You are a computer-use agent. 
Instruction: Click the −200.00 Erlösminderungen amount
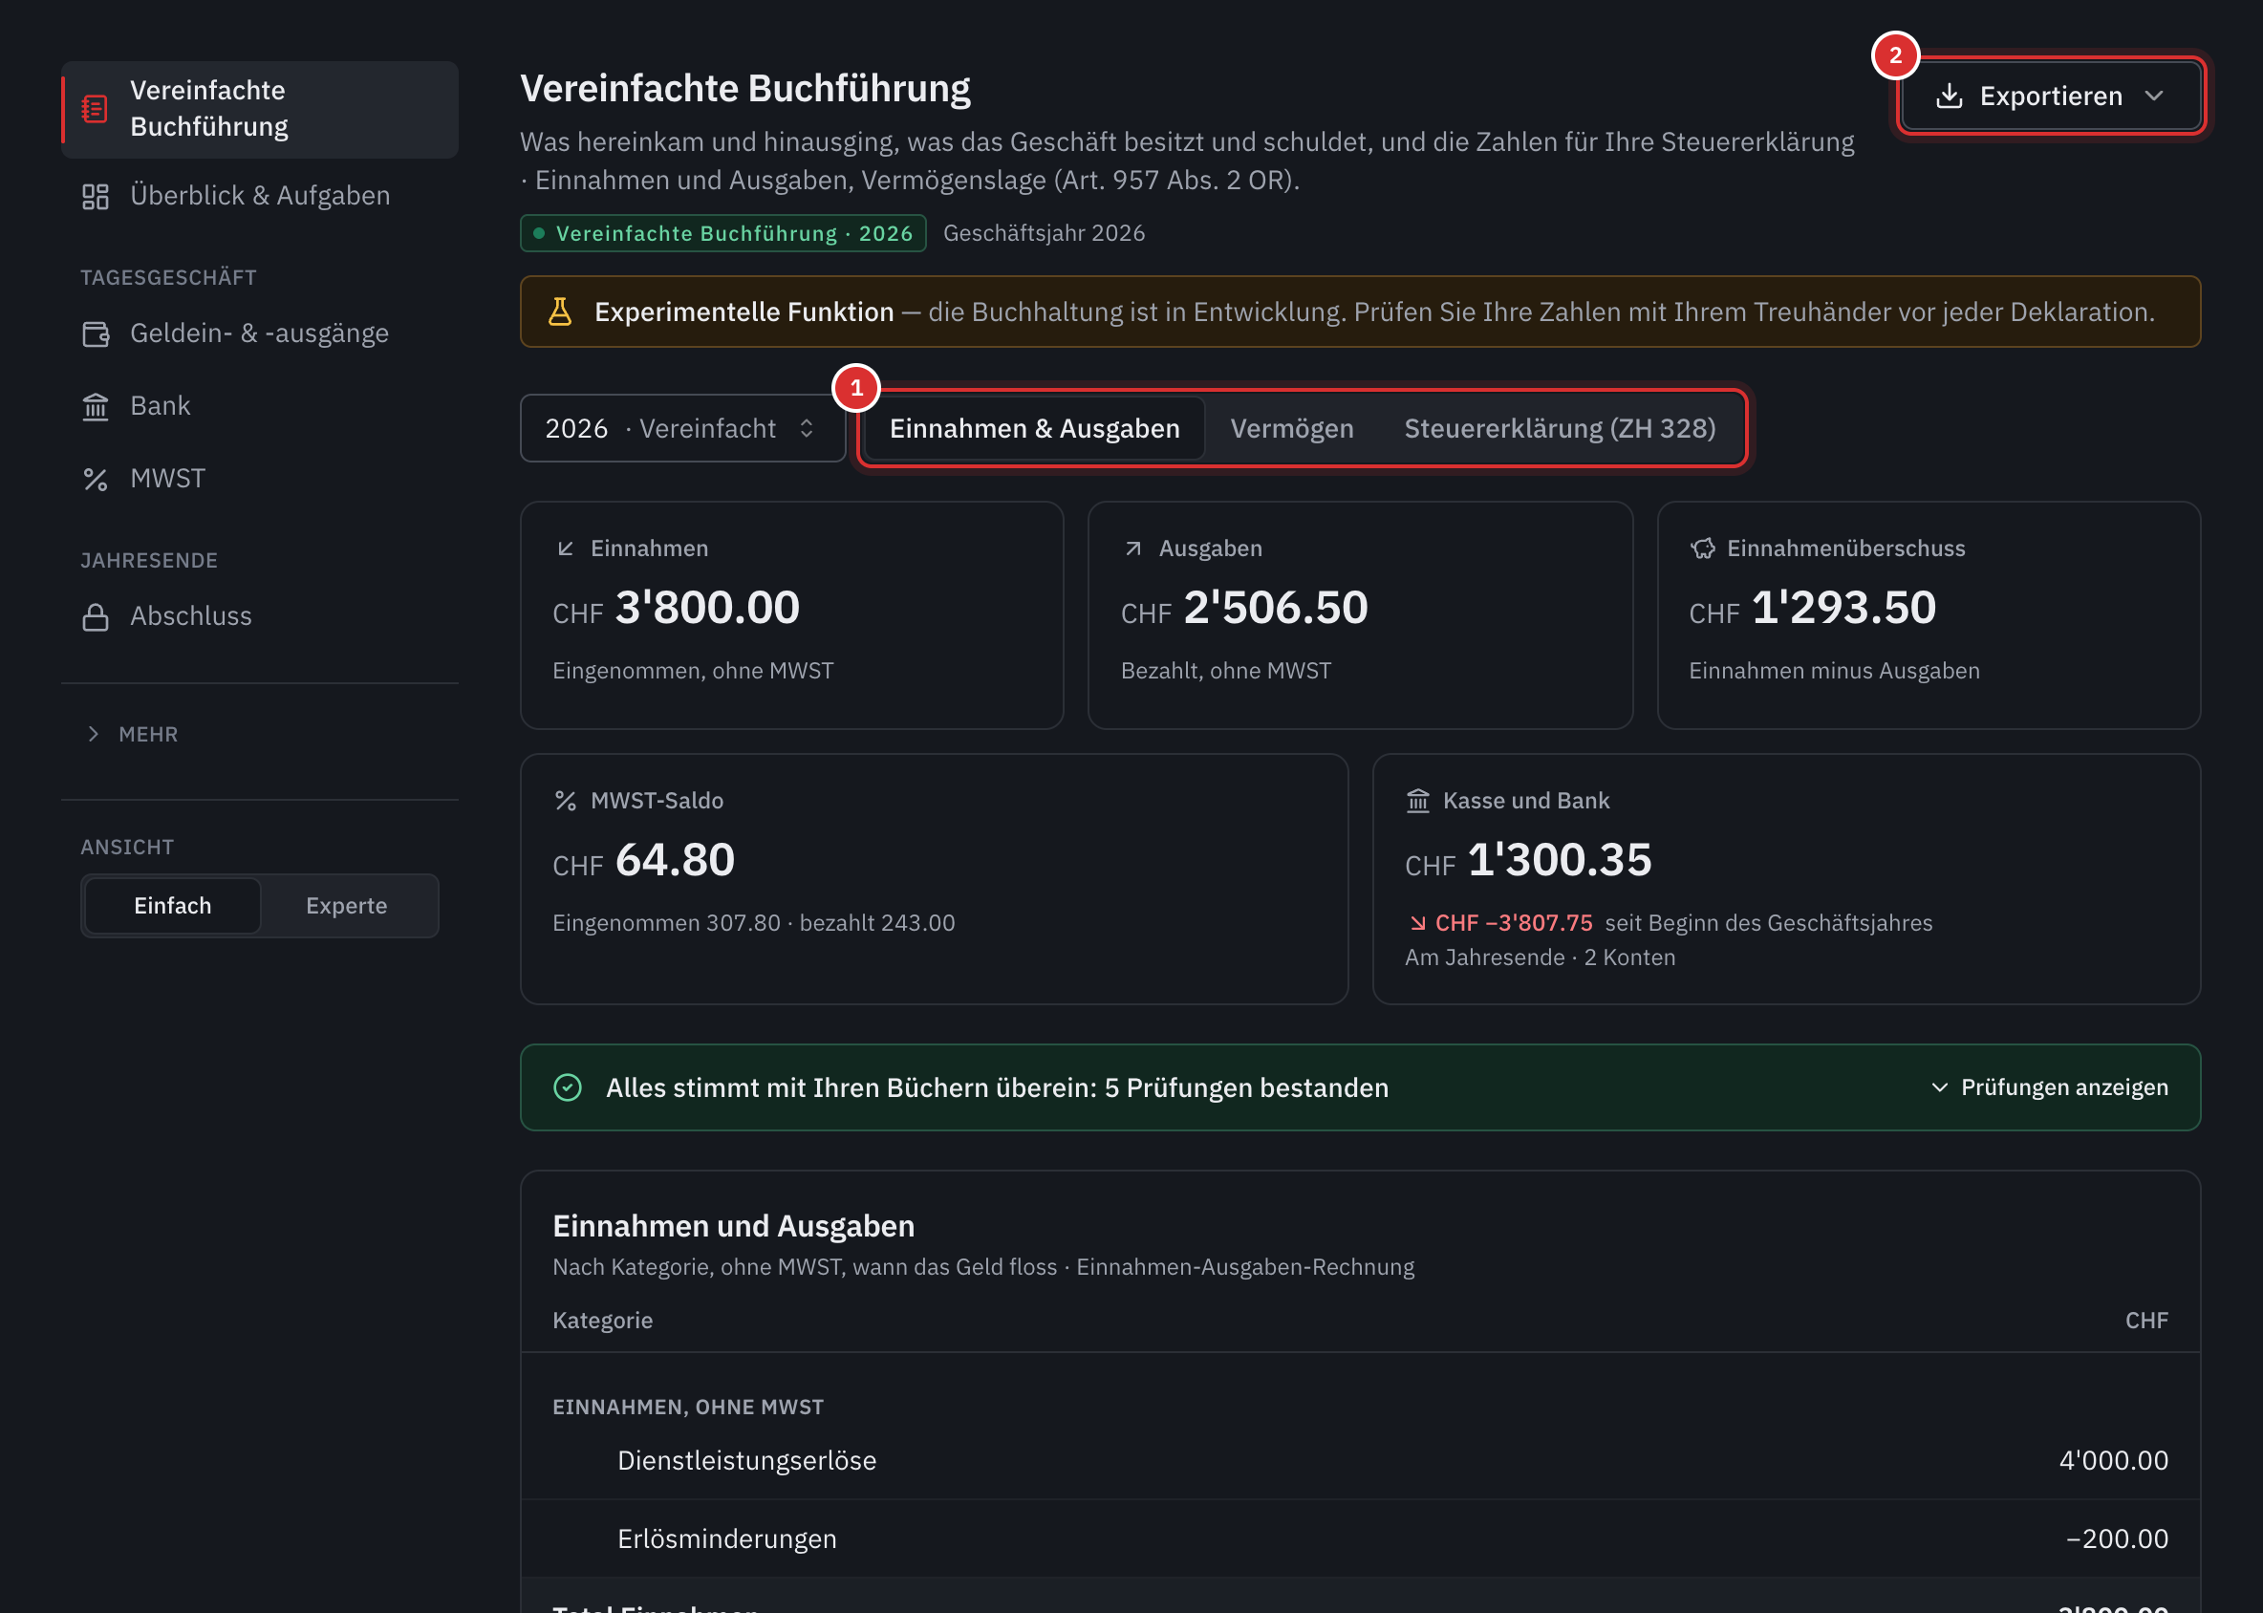2117,1539
